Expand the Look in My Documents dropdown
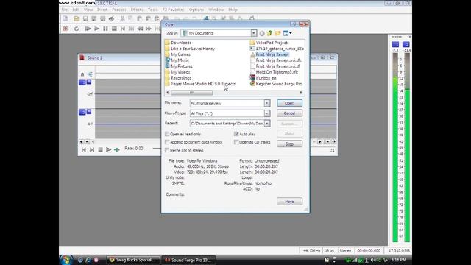The height and width of the screenshot is (265, 471). tap(254, 33)
